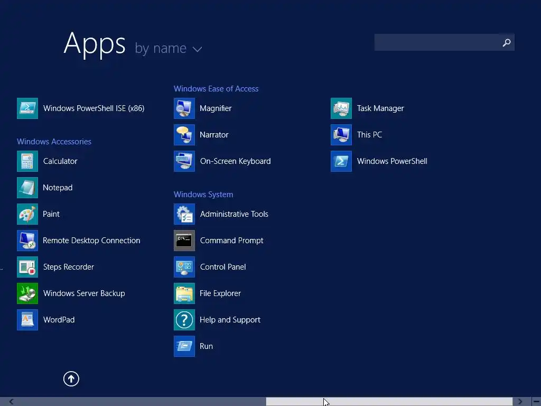Click the scrollbar right arrow
Screen dimensions: 541x406
click(x=520, y=402)
